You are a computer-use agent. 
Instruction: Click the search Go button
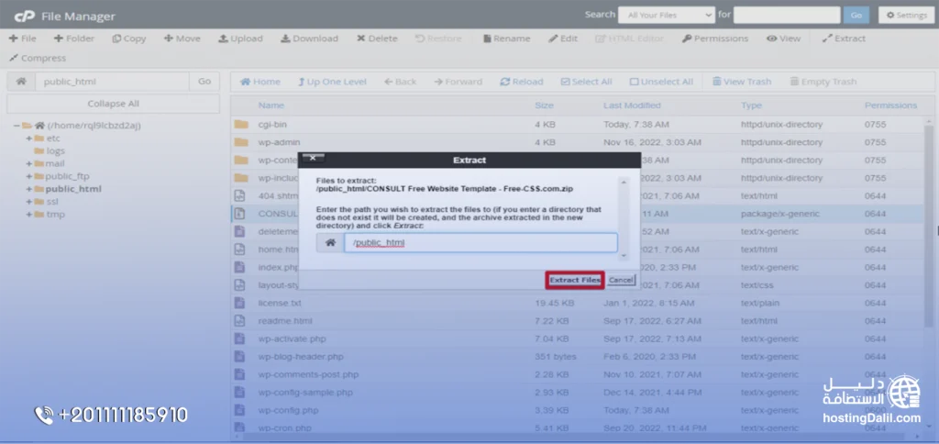click(856, 15)
